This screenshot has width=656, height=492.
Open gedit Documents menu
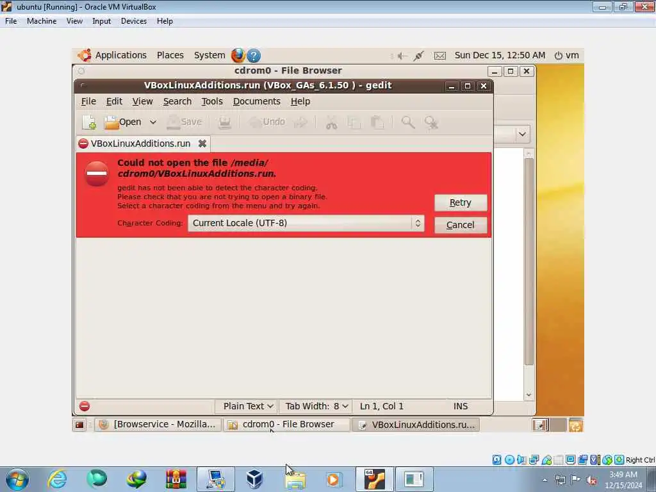(256, 101)
